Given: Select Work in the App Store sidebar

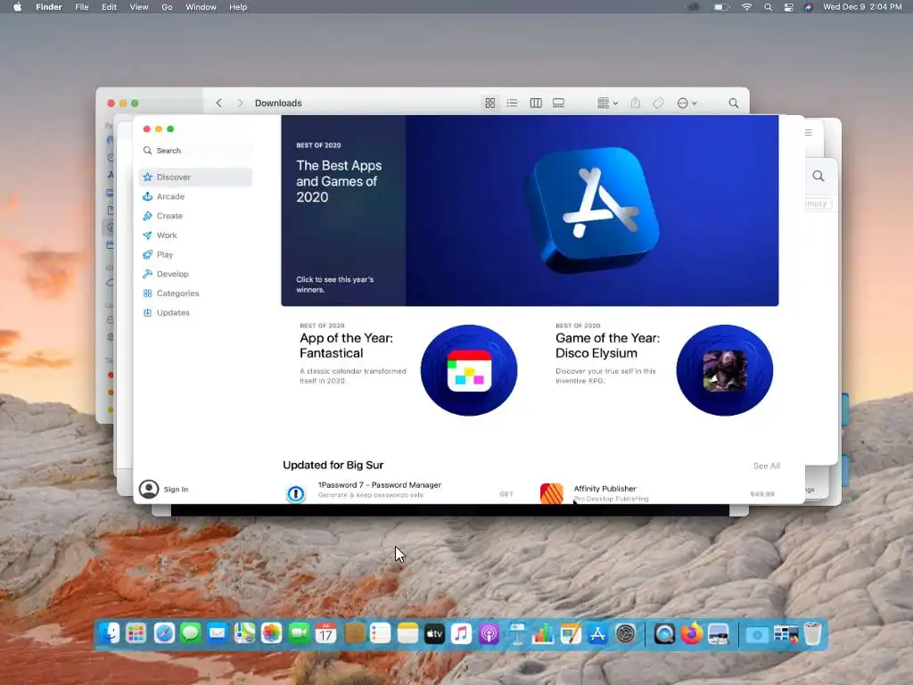Looking at the screenshot, I should point(195,235).
